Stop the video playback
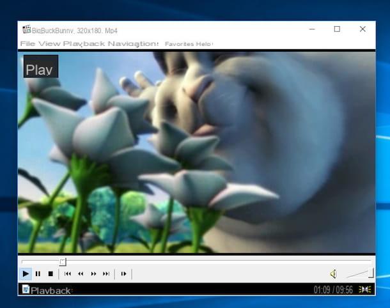The image size is (390, 308). click(51, 274)
